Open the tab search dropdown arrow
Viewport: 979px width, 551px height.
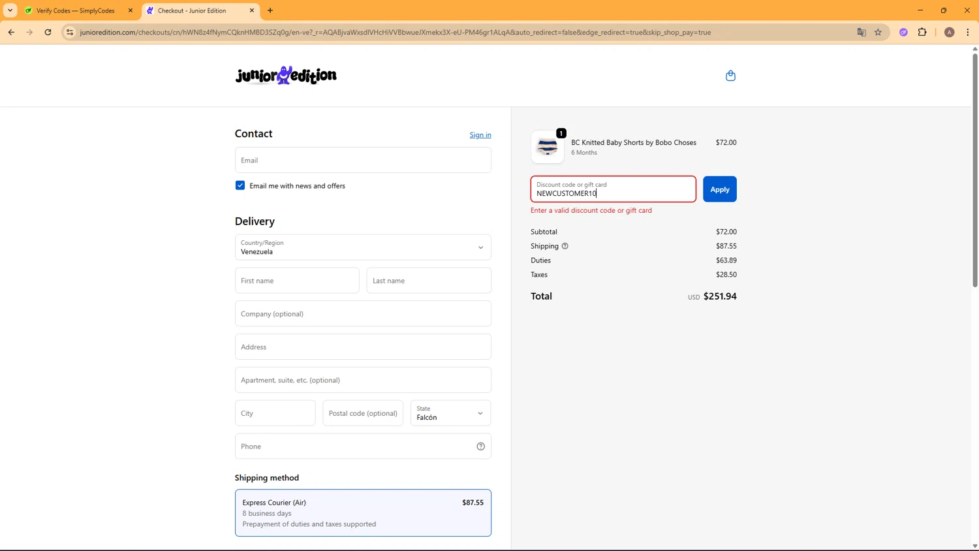10,10
